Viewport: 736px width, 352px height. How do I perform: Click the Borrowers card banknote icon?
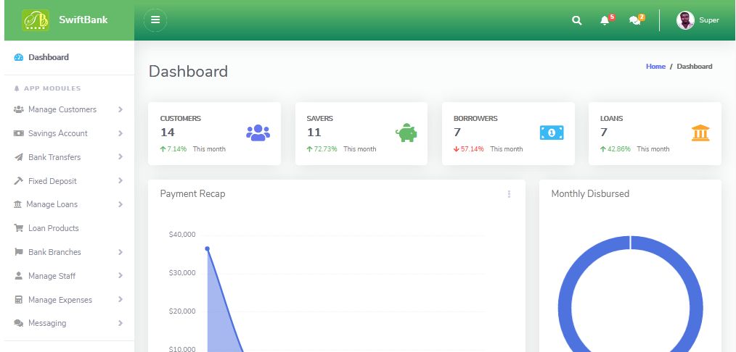tap(552, 133)
